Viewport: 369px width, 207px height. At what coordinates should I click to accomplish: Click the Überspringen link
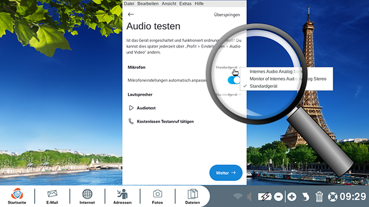[x=227, y=15]
